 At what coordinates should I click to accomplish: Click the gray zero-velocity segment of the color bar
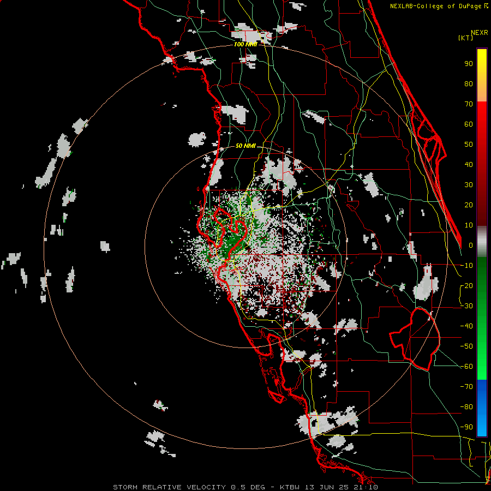tap(482, 242)
